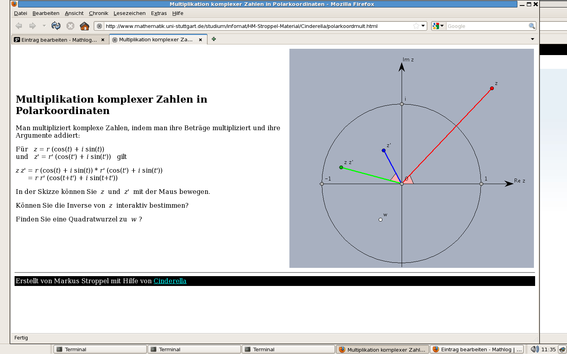Viewport: 567px width, 354px height.
Task: Click the bookmark star in URL bar
Action: [x=416, y=26]
